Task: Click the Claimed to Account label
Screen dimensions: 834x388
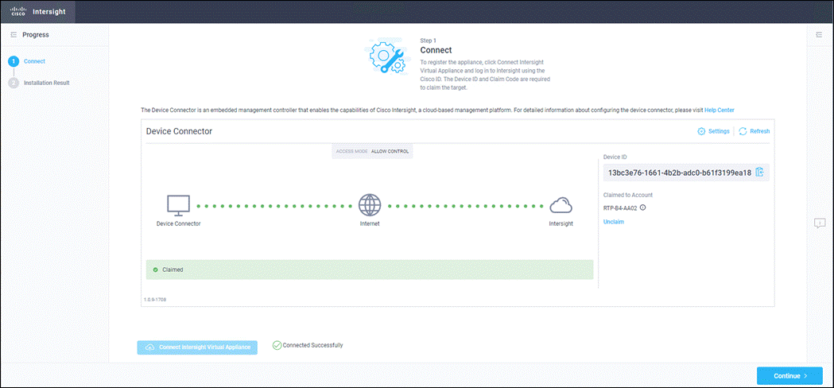Action: click(627, 195)
